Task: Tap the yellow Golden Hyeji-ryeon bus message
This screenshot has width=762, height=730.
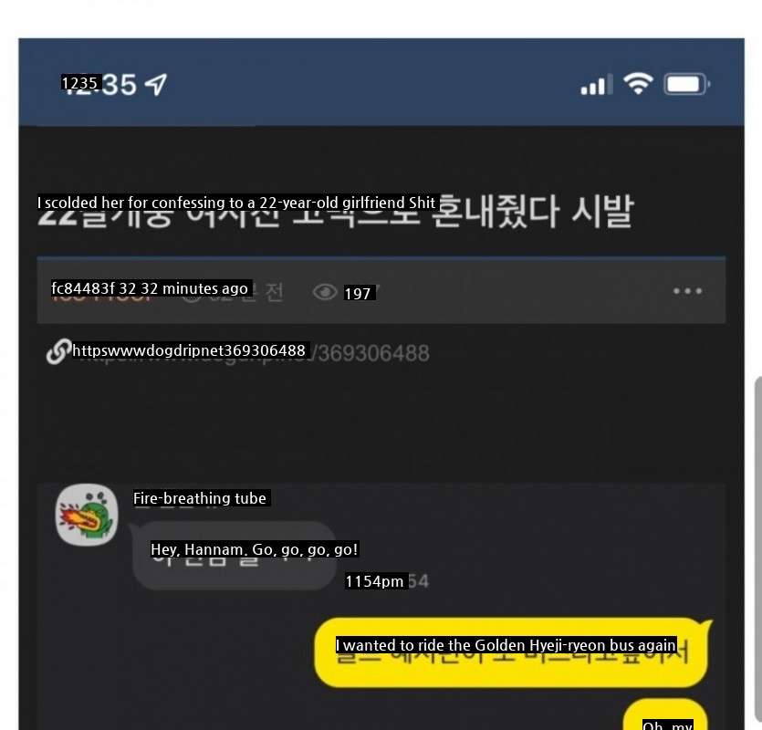Action: tap(511, 652)
